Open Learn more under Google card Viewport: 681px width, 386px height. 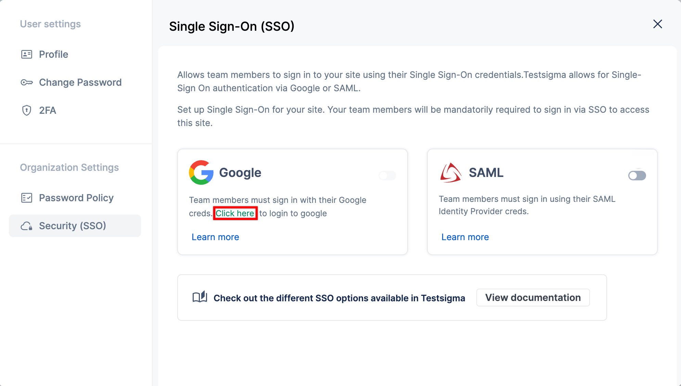[x=215, y=237]
